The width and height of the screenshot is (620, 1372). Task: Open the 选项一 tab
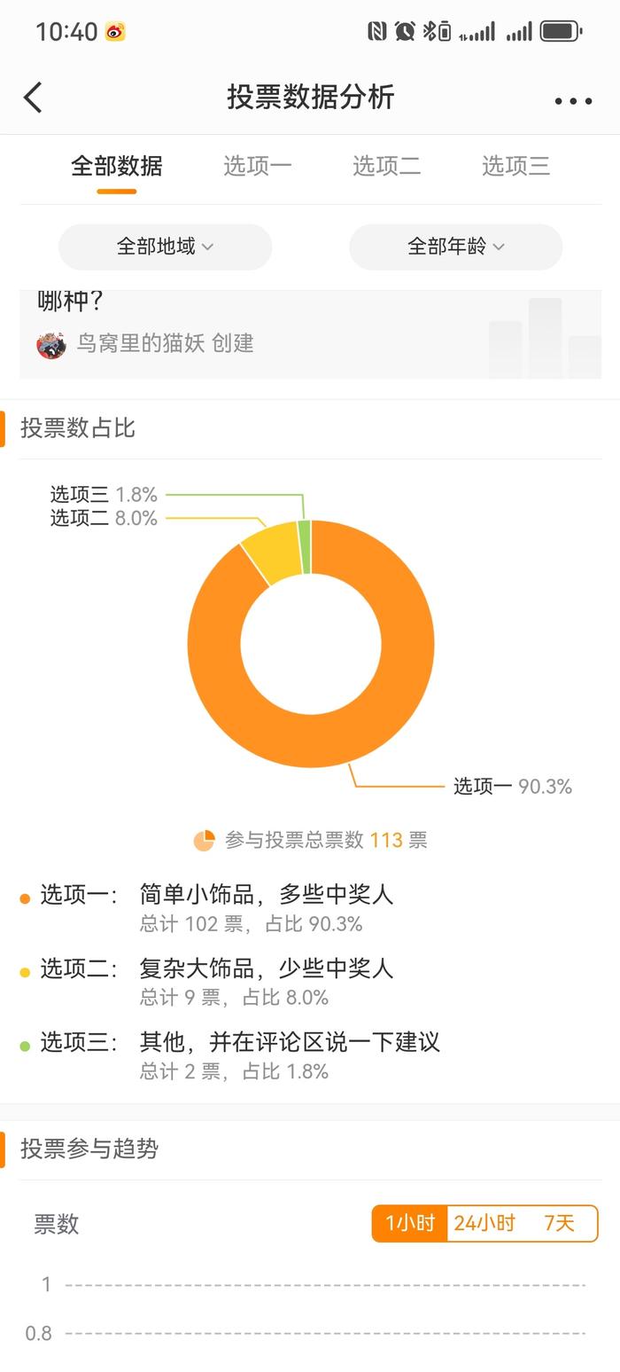258,166
